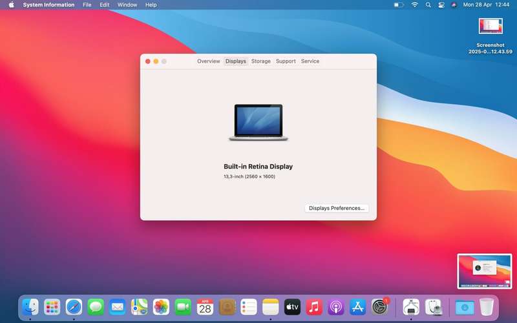Select the Screenshot file on desktop
Viewport: 517px width, 323px height.
click(491, 36)
